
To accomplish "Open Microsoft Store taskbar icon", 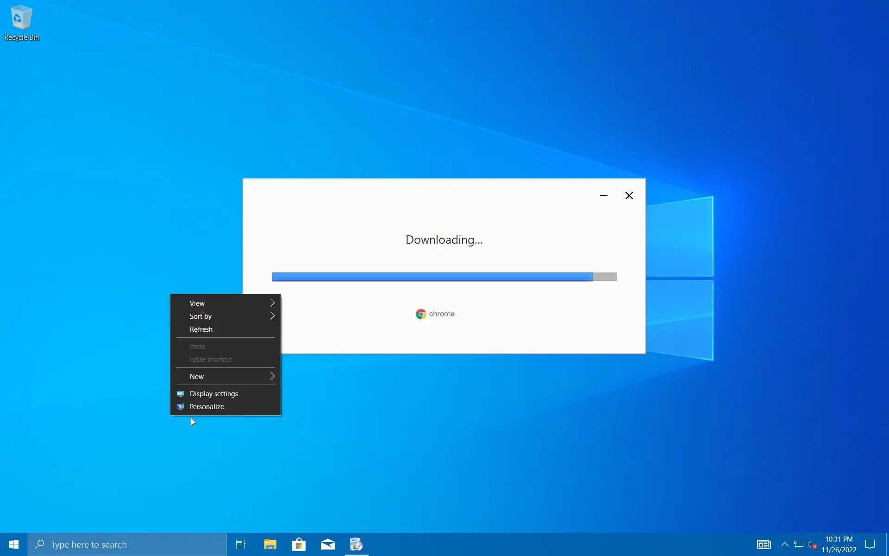I will (x=299, y=544).
